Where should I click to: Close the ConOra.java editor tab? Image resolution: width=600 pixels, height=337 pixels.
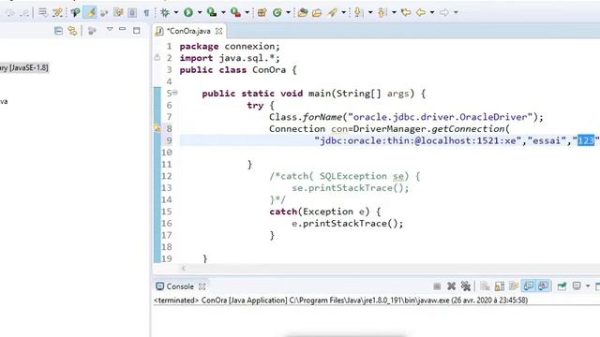(218, 31)
